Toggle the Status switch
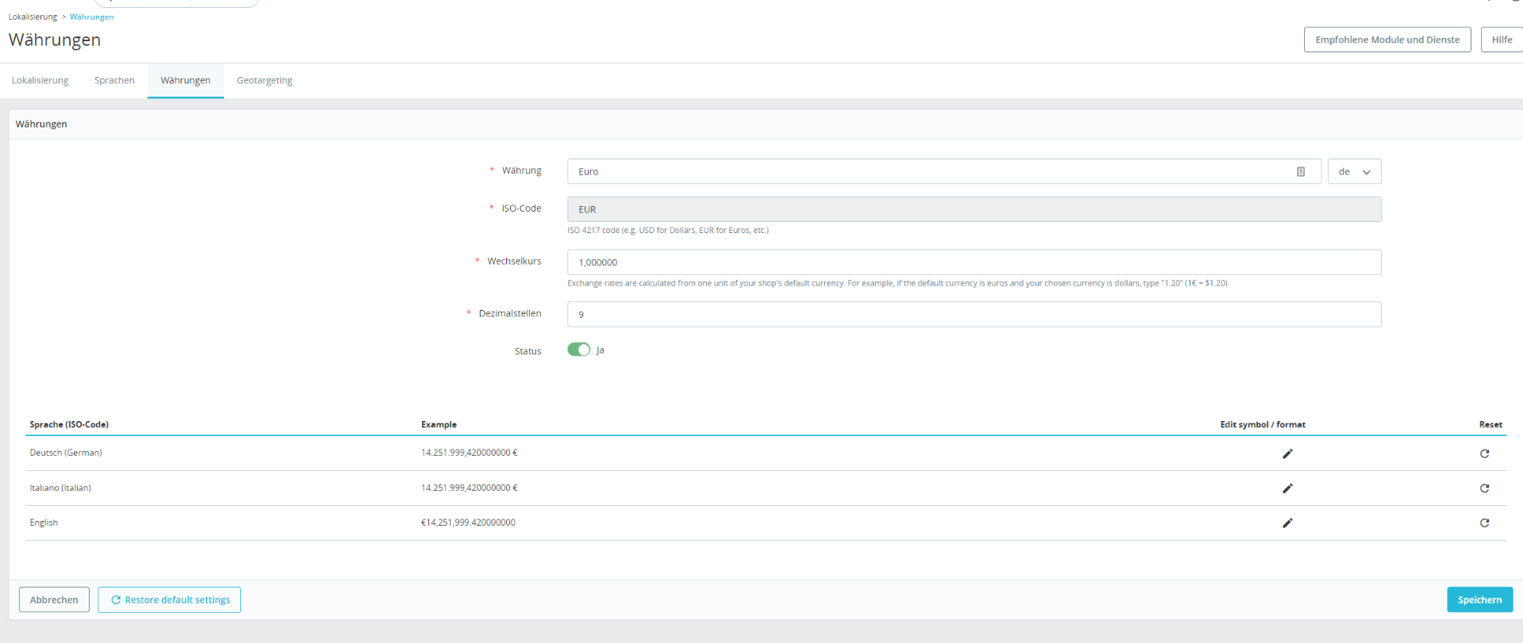The height and width of the screenshot is (643, 1523). [579, 350]
